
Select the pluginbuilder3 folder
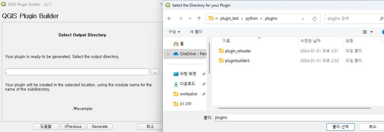pyautogui.click(x=237, y=61)
